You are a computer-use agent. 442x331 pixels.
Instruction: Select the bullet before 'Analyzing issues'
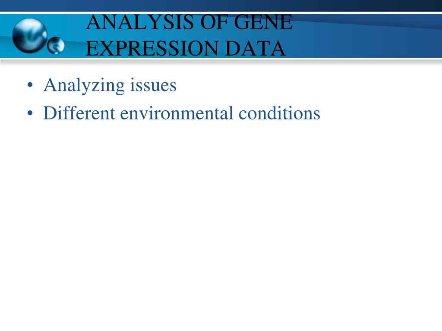[30, 85]
